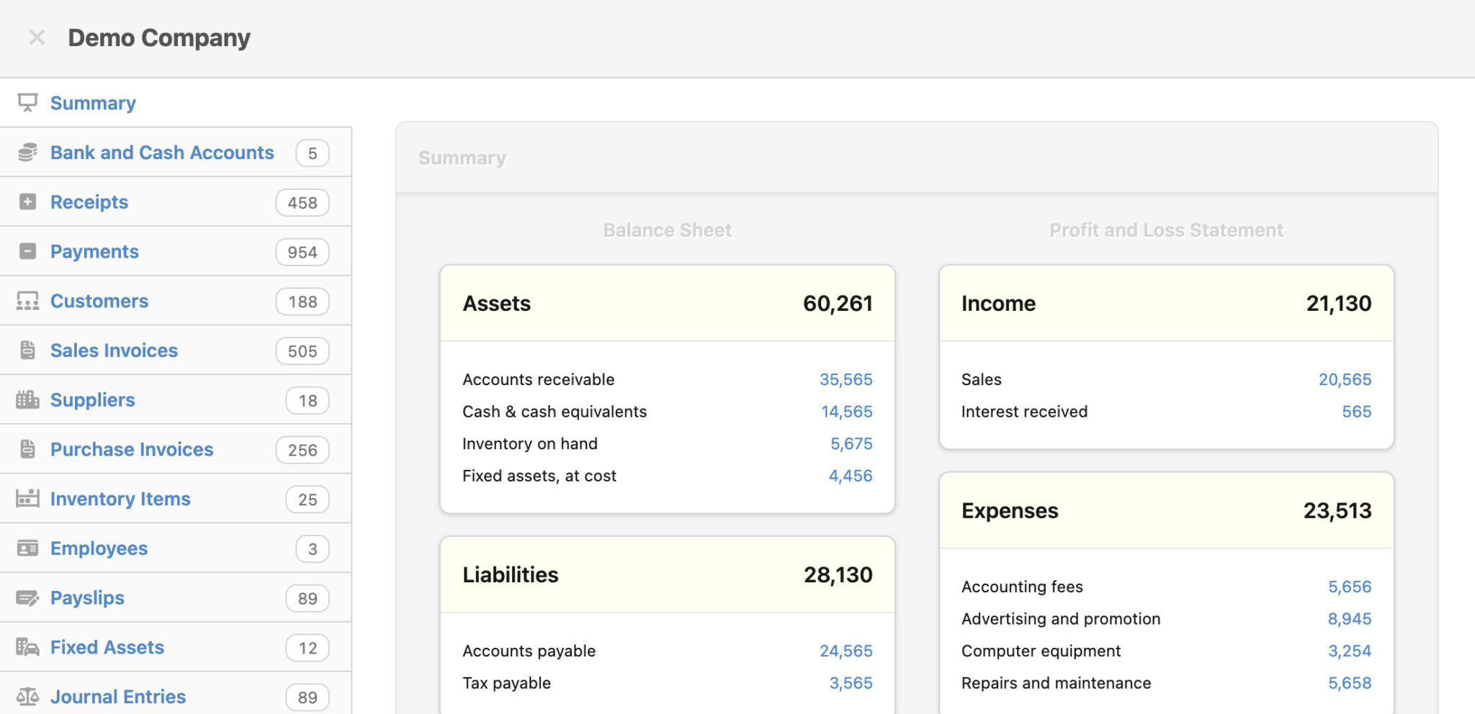The height and width of the screenshot is (714, 1475).
Task: Select the Summary presentation icon
Action: point(27,103)
